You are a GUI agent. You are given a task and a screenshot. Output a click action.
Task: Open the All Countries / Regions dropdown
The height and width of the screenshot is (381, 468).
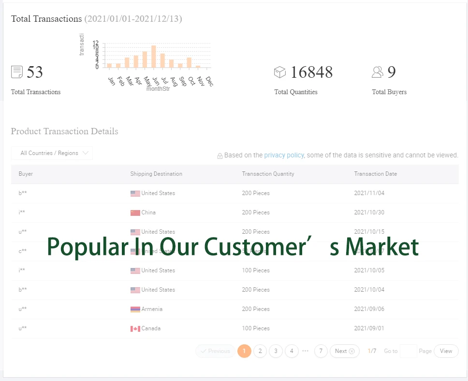(x=52, y=153)
